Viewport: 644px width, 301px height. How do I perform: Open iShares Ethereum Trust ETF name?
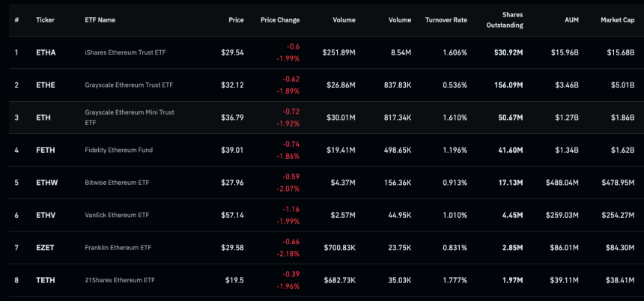pos(127,52)
